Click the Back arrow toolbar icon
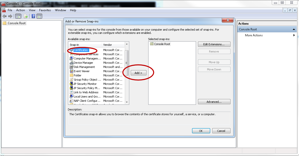 tap(4, 16)
